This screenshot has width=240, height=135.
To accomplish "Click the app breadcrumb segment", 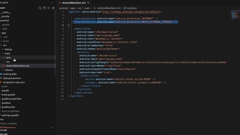I will click(73, 8).
